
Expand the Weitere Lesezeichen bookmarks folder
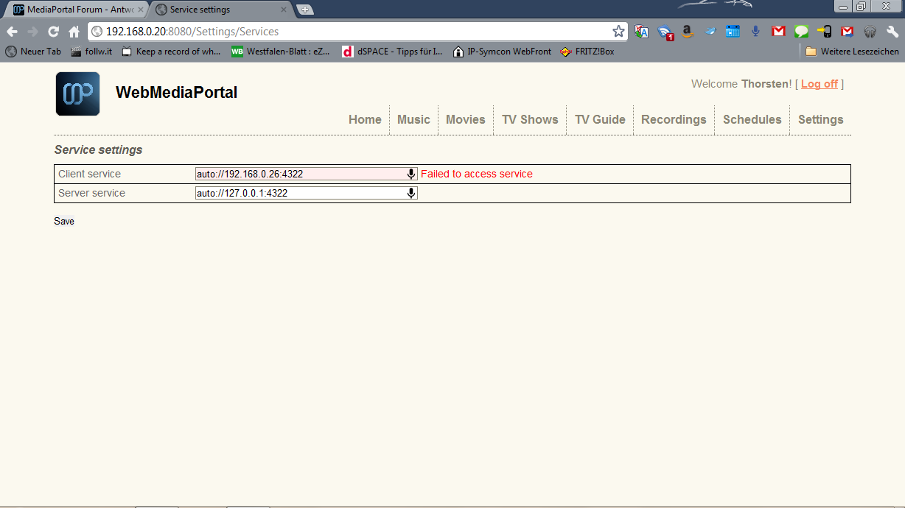click(852, 52)
